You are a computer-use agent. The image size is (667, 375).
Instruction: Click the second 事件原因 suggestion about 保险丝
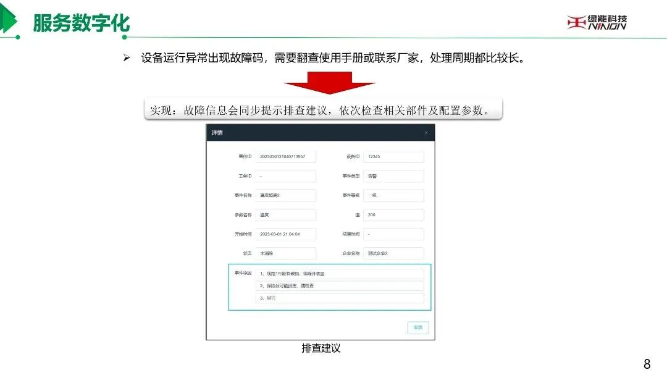click(x=340, y=285)
